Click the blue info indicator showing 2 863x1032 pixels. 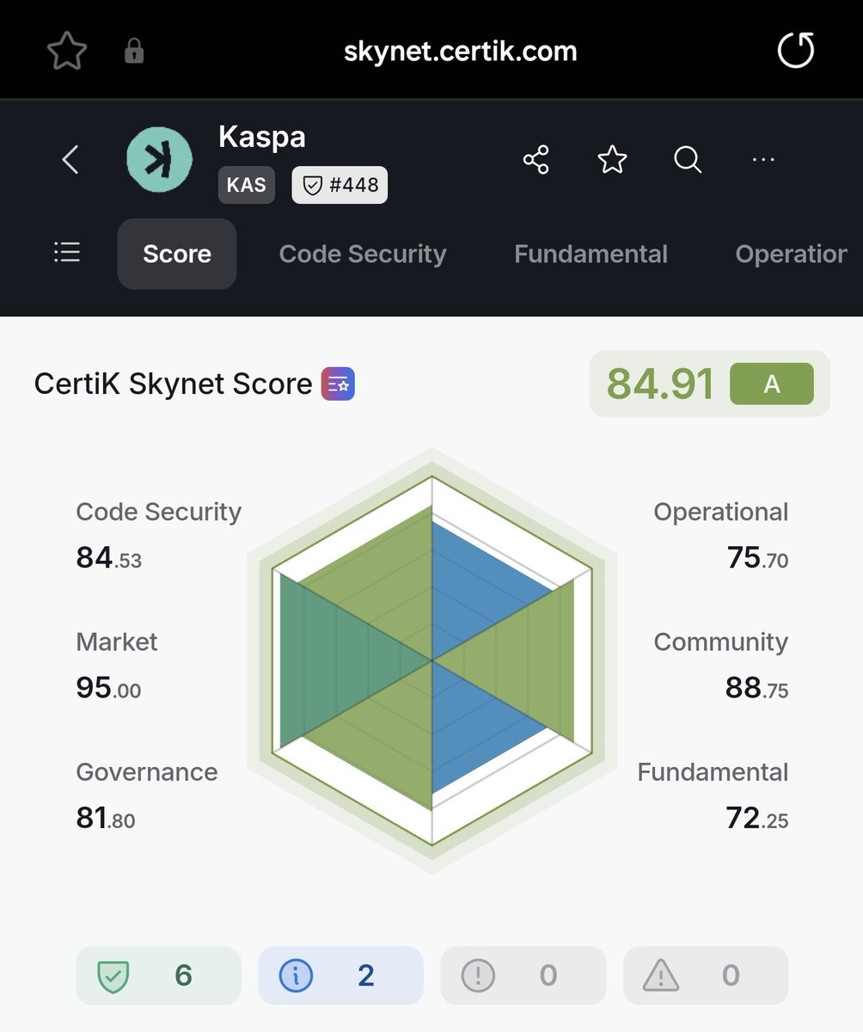tap(340, 975)
